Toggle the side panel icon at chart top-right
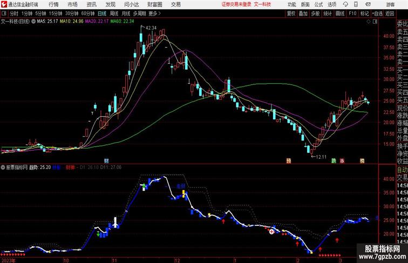Image resolution: width=408 pixels, height=263 pixels. tap(375, 22)
